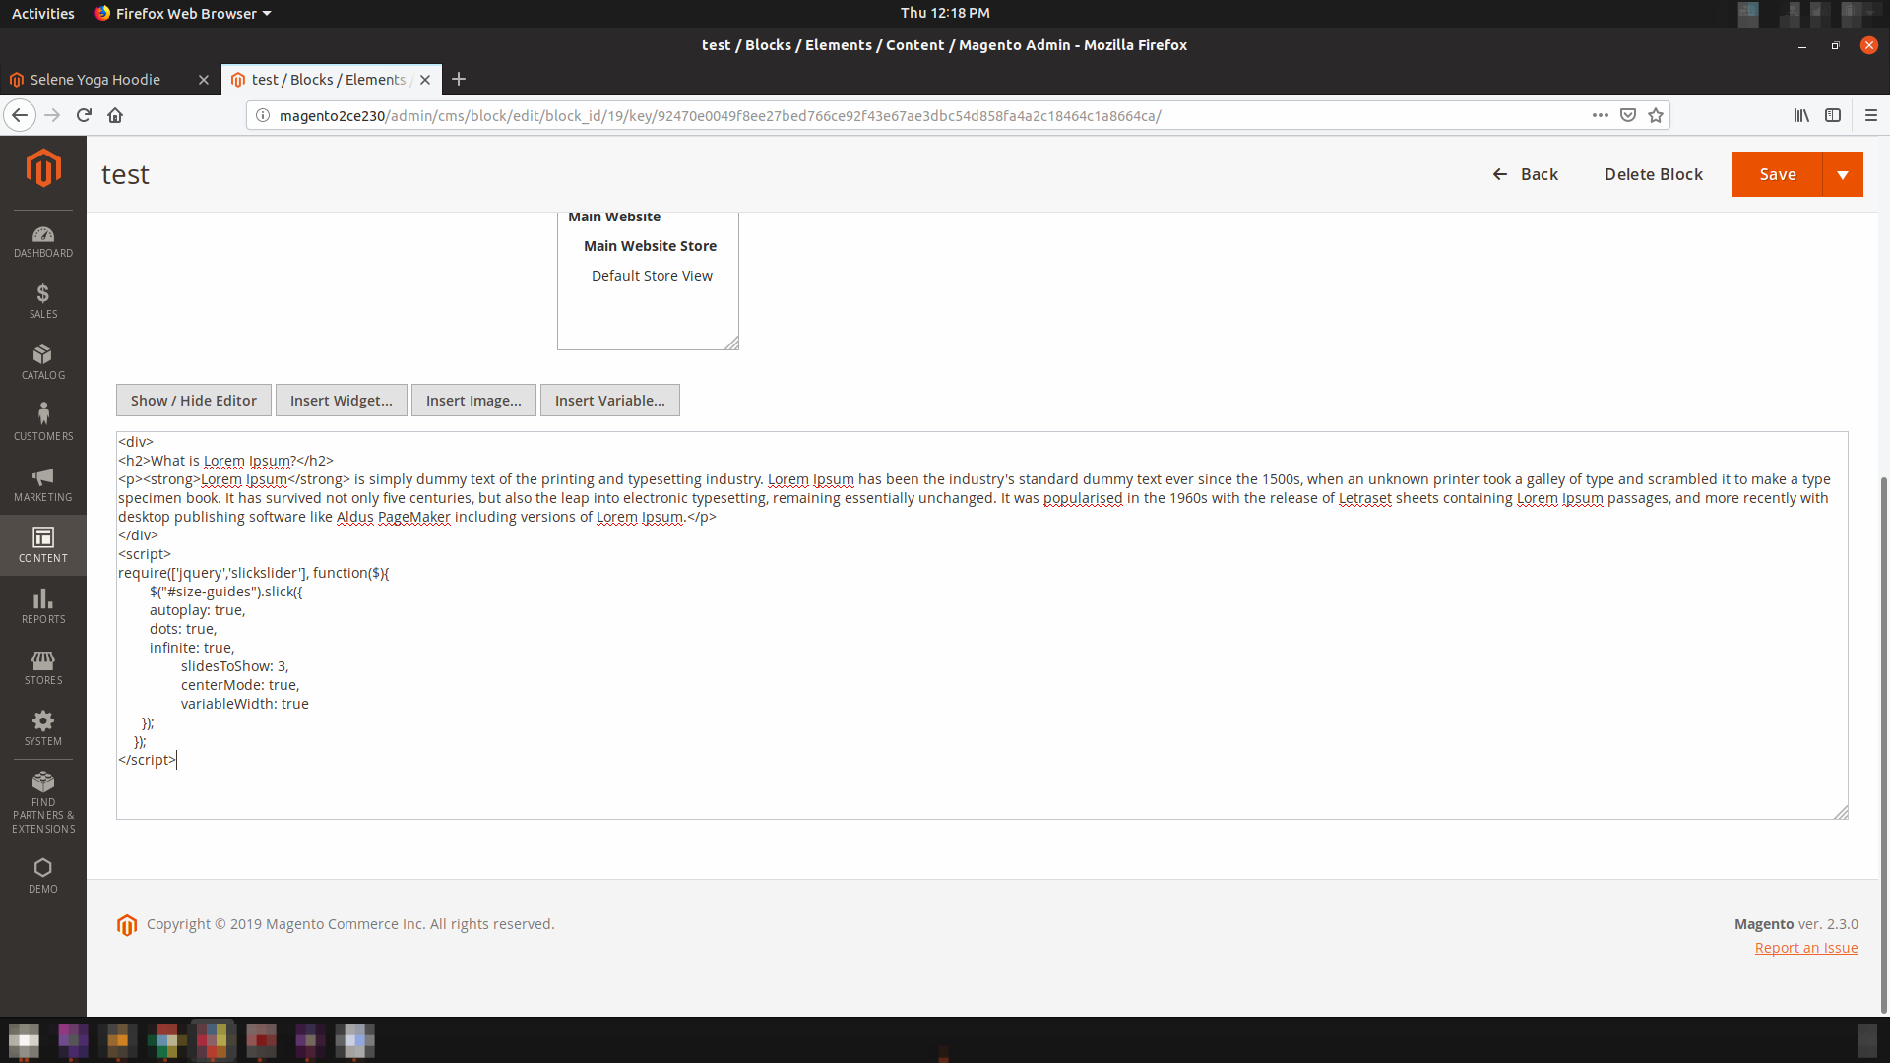Click the Report an Issue link

click(x=1805, y=948)
